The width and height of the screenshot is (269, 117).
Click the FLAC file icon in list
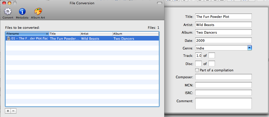(x=9, y=38)
